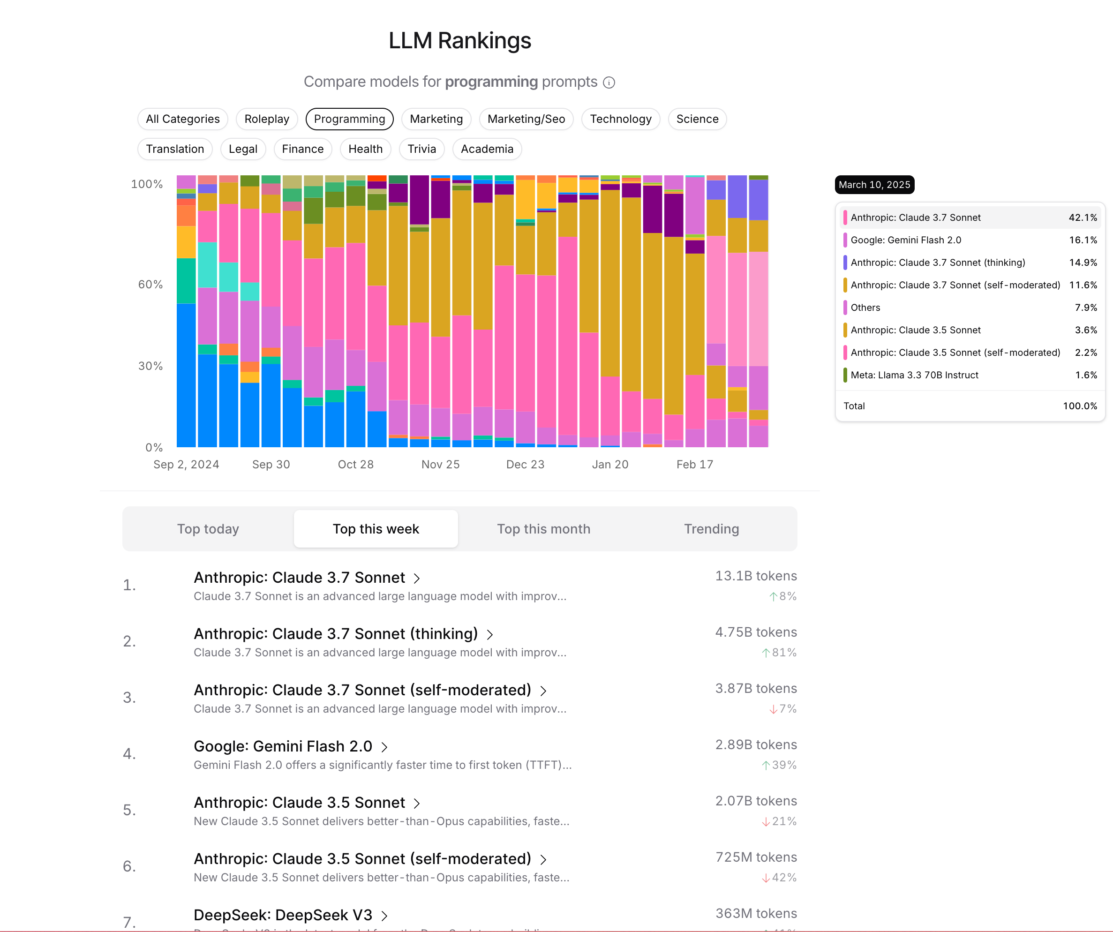Viewport: 1113px width, 932px height.
Task: Click the down-arrow 21% change indicator
Action: coord(779,821)
